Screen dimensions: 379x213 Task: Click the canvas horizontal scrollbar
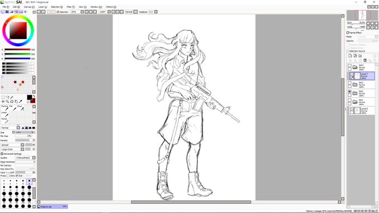point(191,202)
